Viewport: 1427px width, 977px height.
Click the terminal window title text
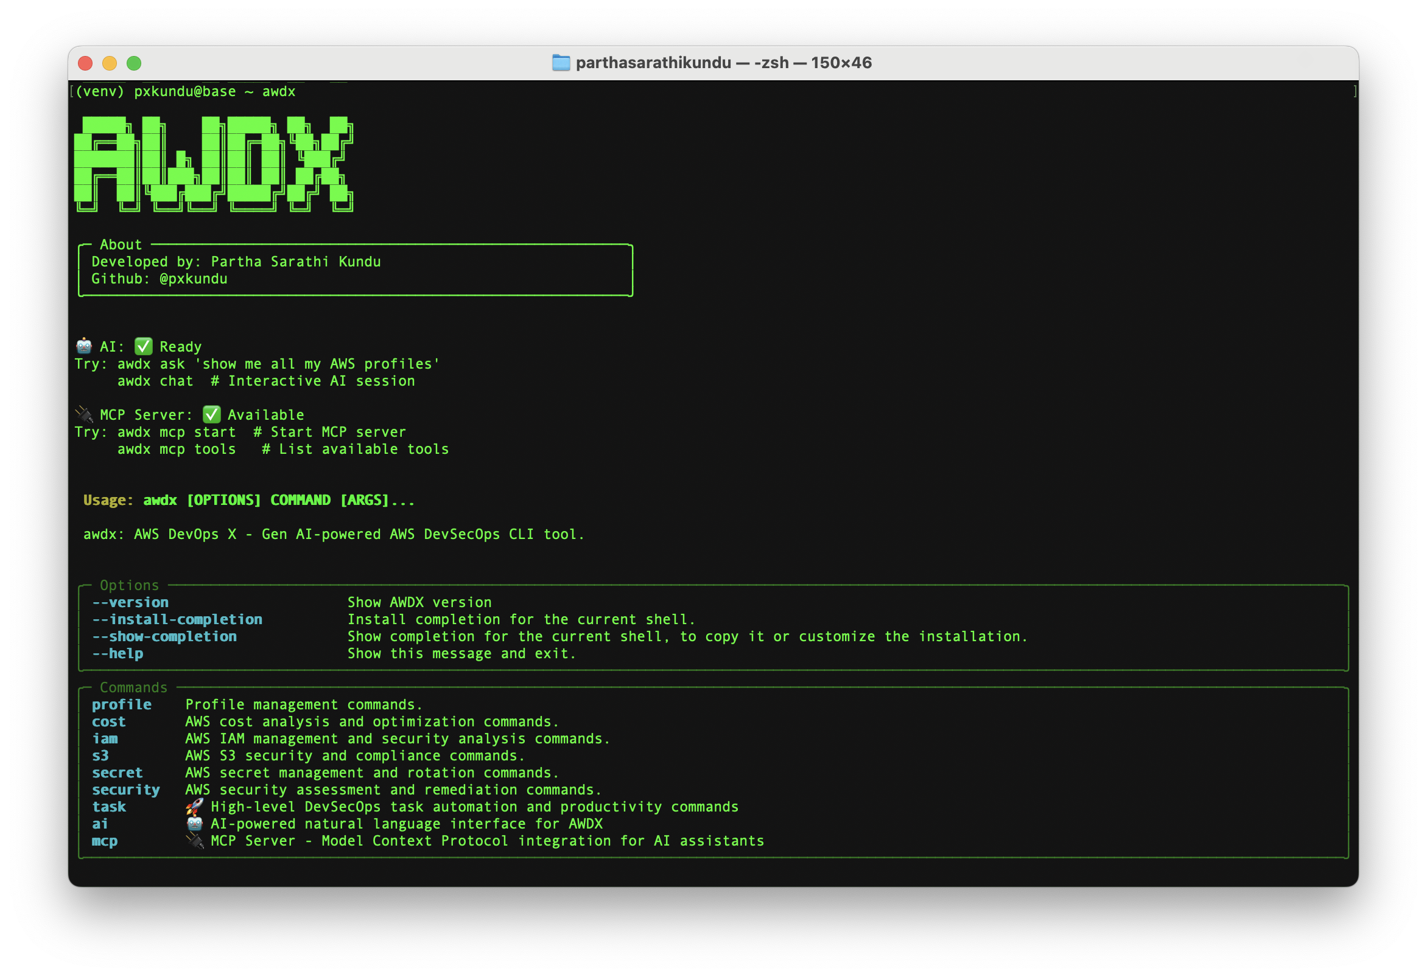pyautogui.click(x=723, y=63)
